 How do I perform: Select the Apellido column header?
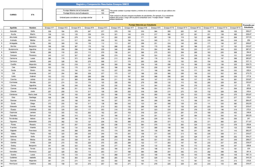coord(13,28)
